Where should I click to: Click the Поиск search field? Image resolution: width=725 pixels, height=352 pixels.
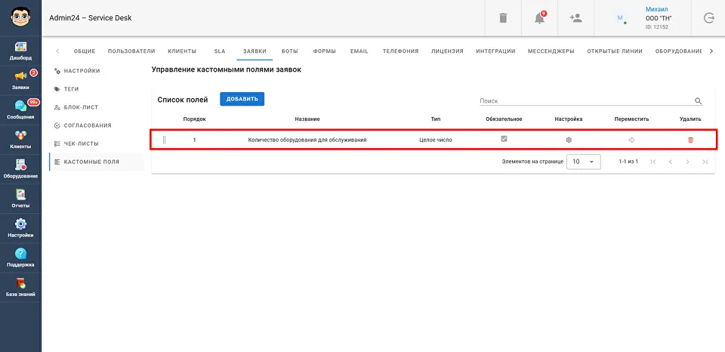tap(585, 100)
